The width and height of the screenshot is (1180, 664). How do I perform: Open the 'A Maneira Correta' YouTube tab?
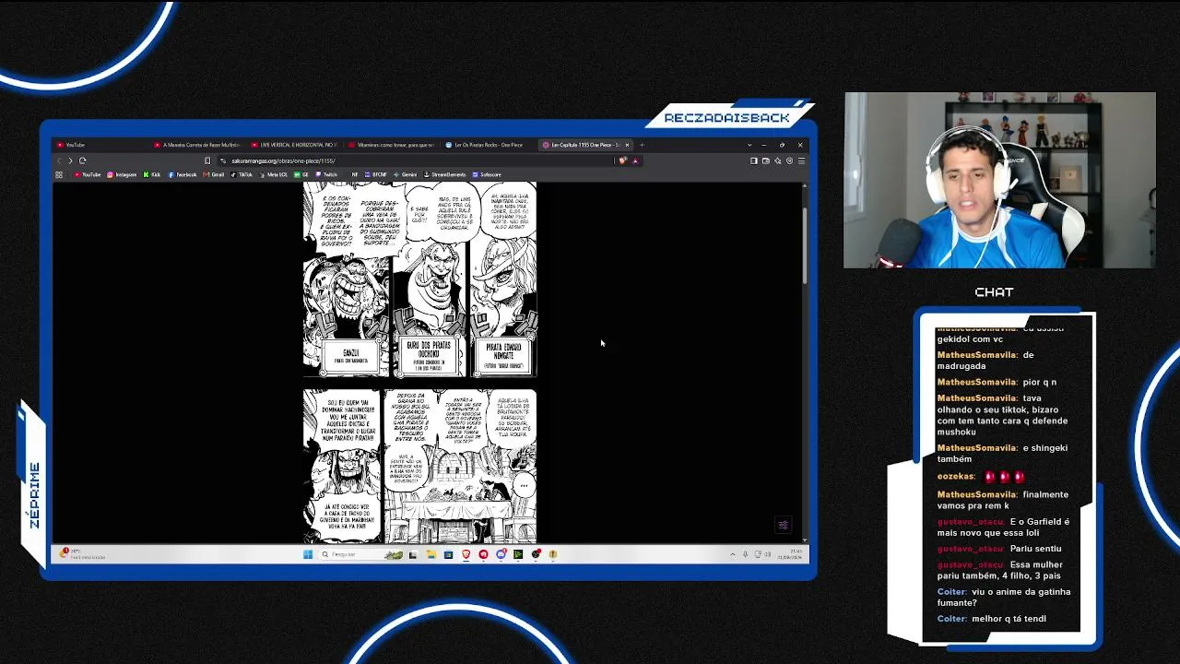[198, 145]
